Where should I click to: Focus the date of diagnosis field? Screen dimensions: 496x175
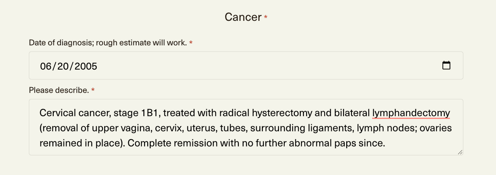click(246, 65)
